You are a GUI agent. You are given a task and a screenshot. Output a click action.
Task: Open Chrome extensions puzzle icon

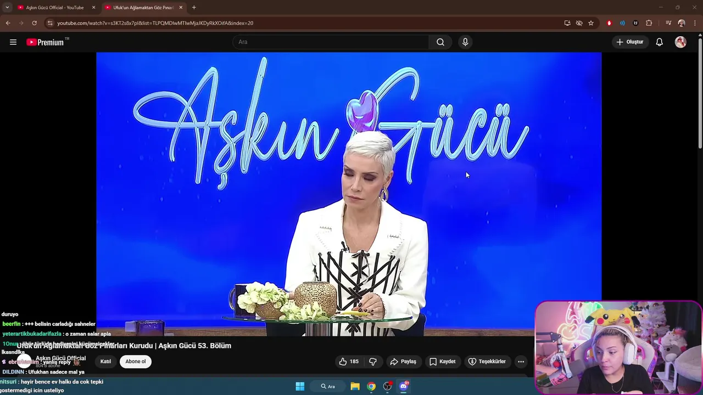(649, 23)
